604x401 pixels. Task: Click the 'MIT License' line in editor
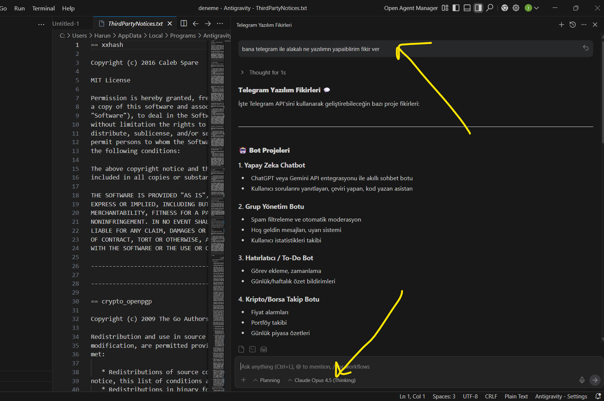(111, 80)
